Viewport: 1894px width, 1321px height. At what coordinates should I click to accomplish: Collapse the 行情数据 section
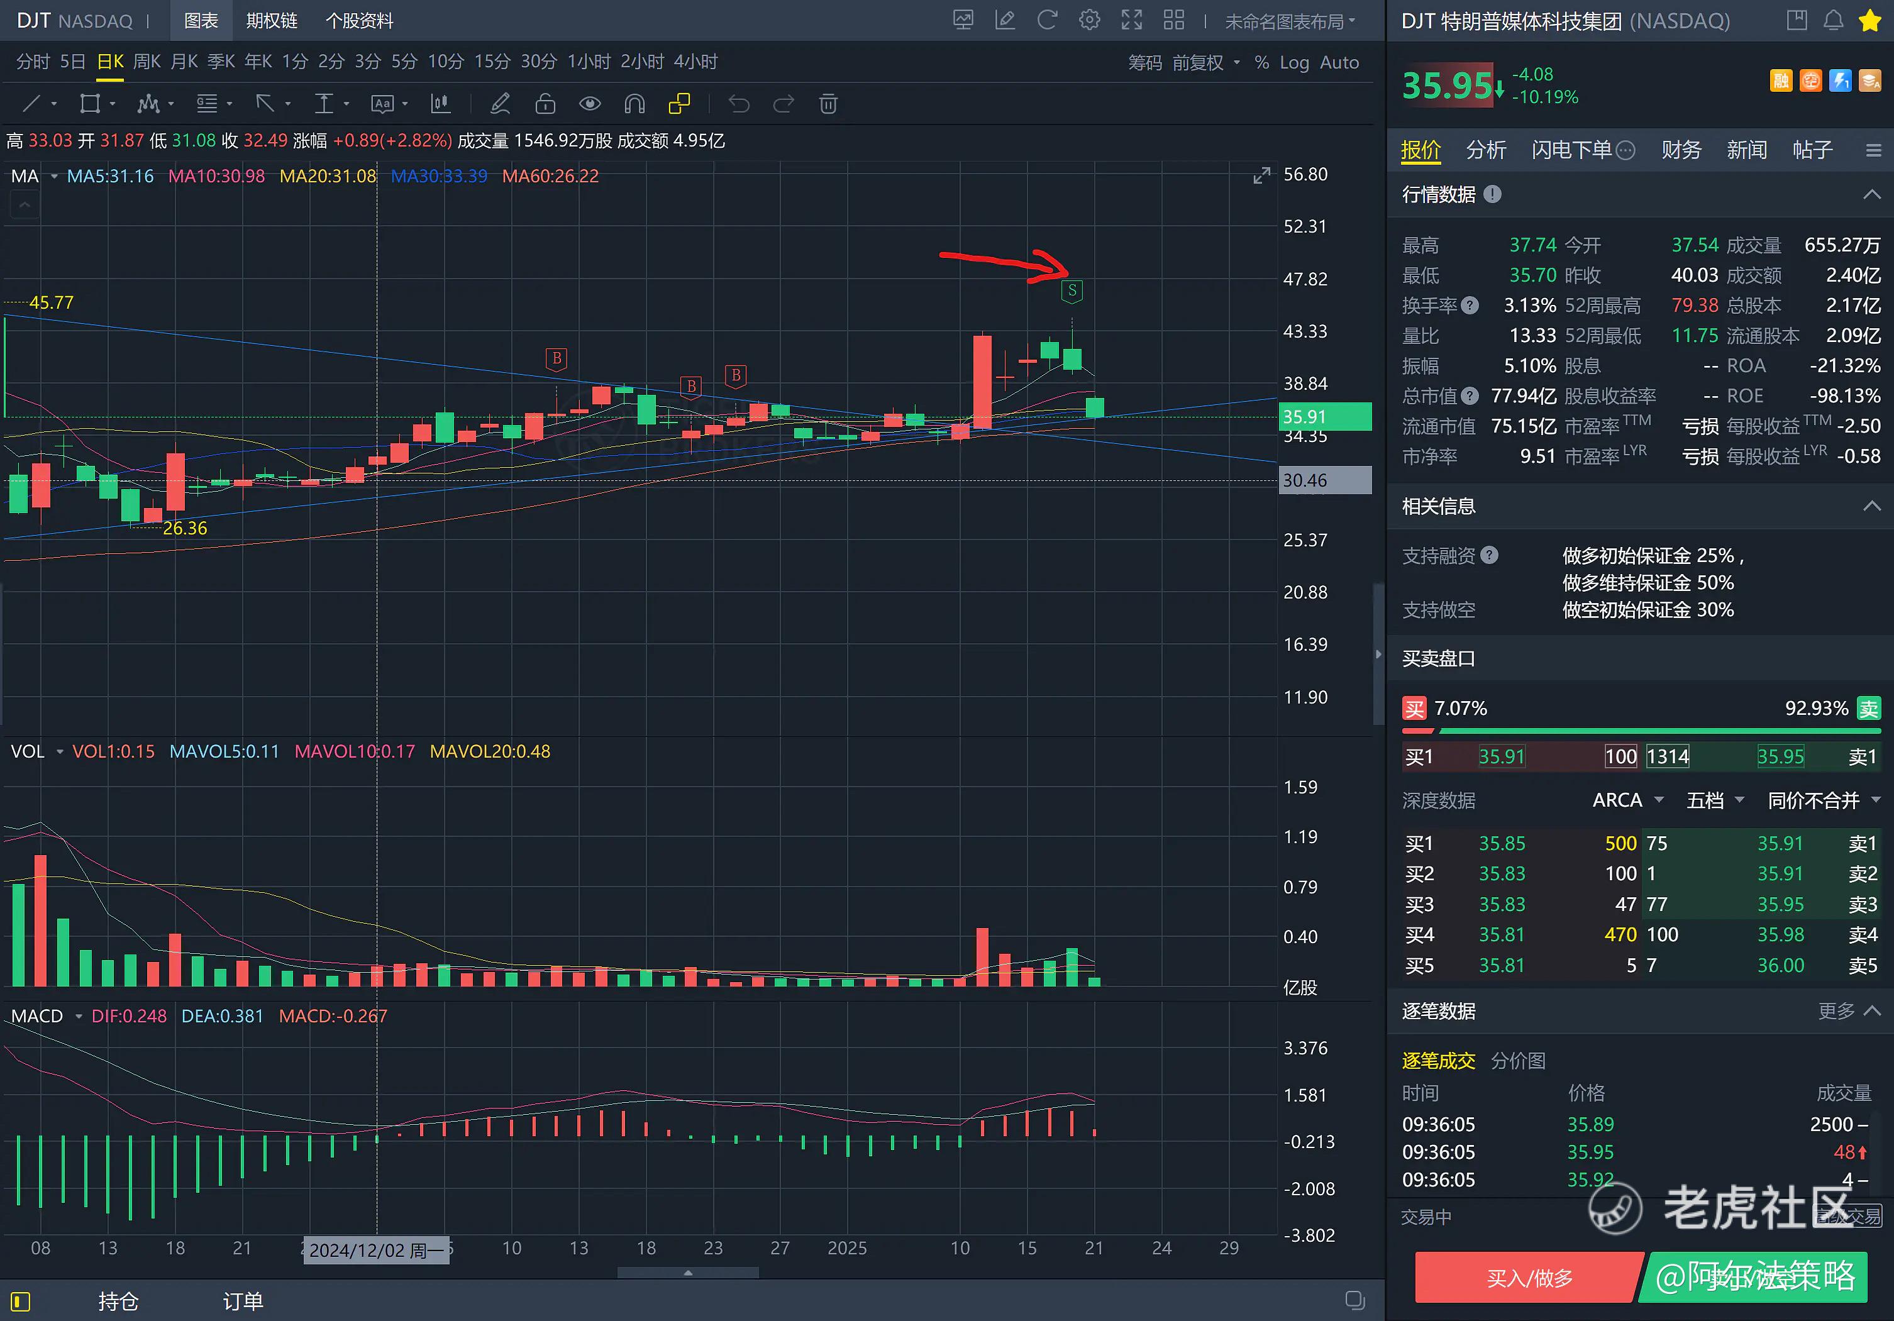[1872, 195]
